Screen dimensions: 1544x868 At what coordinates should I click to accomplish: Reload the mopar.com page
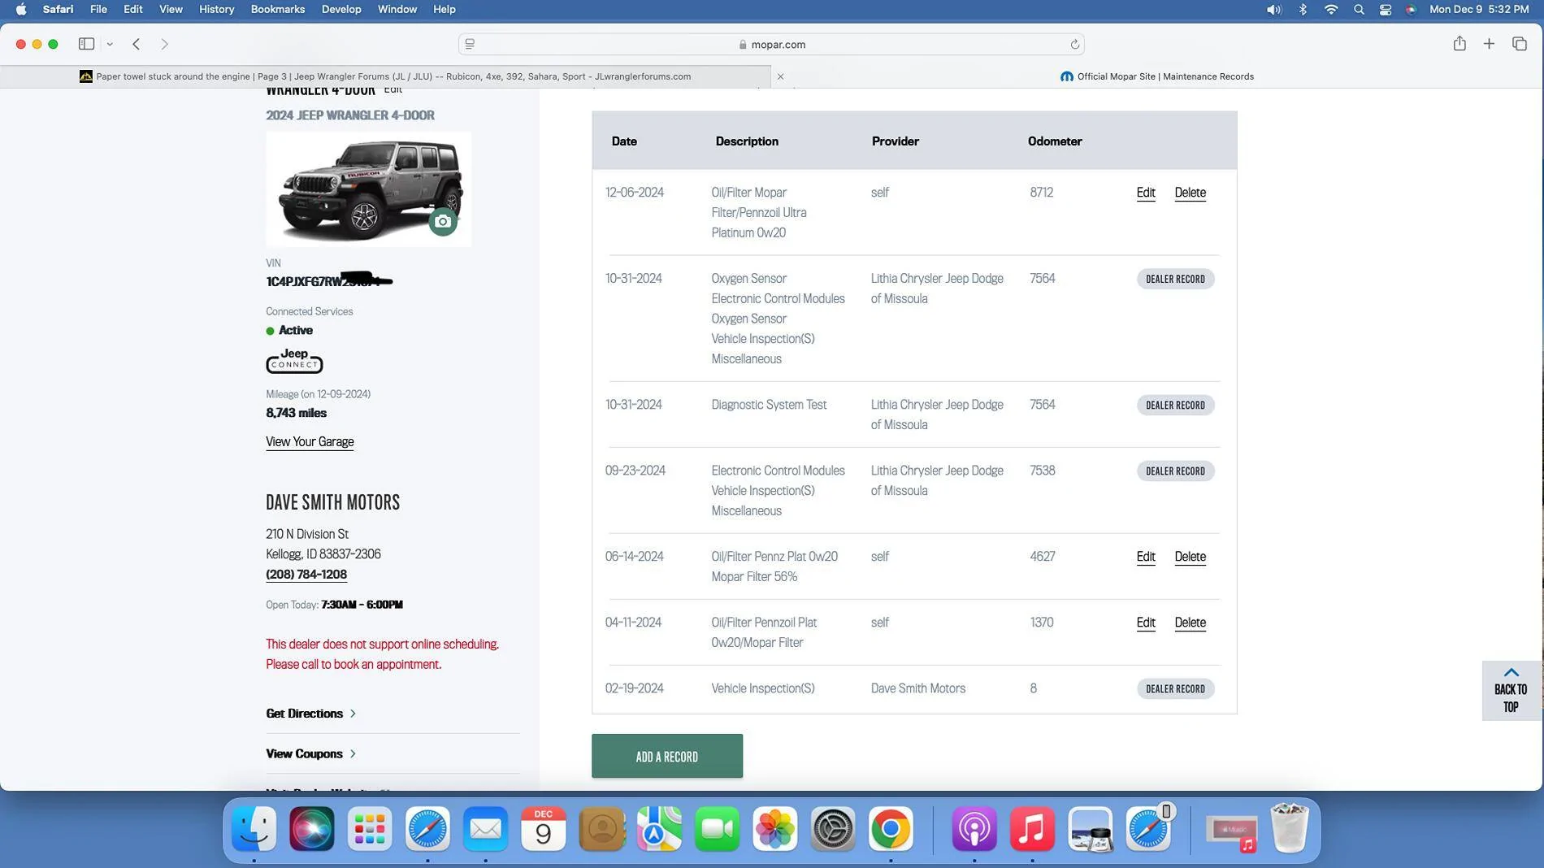[1074, 44]
